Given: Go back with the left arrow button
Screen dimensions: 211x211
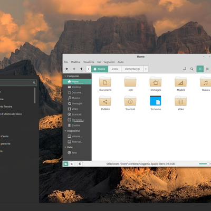Looking at the screenshot, I should (67, 69).
